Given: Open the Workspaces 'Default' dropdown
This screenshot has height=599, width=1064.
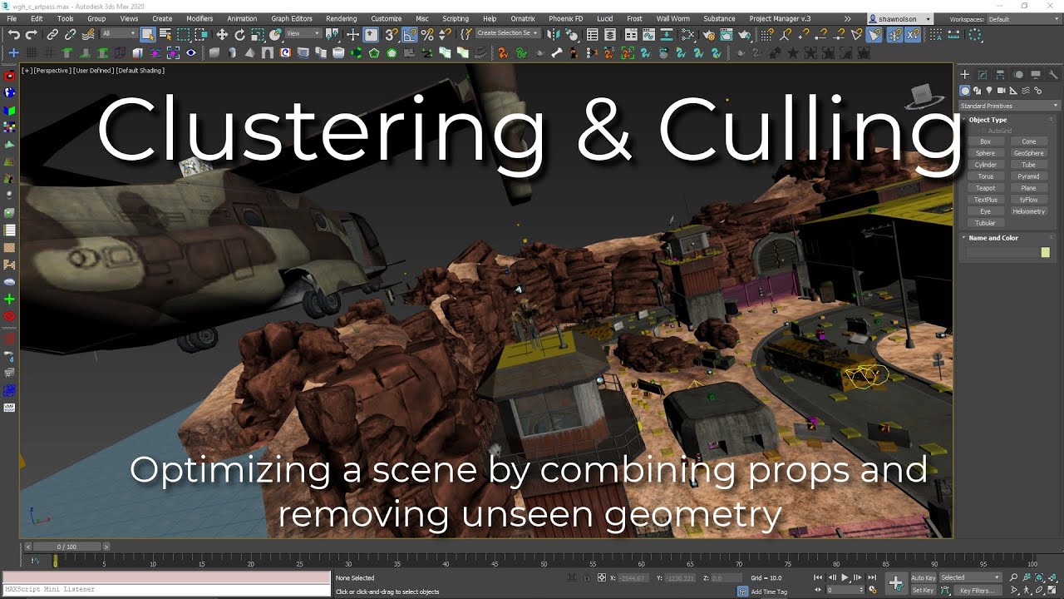Looking at the screenshot, I should [x=1022, y=18].
